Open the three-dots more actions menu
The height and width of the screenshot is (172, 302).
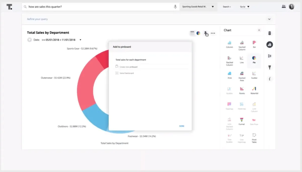click(x=213, y=33)
